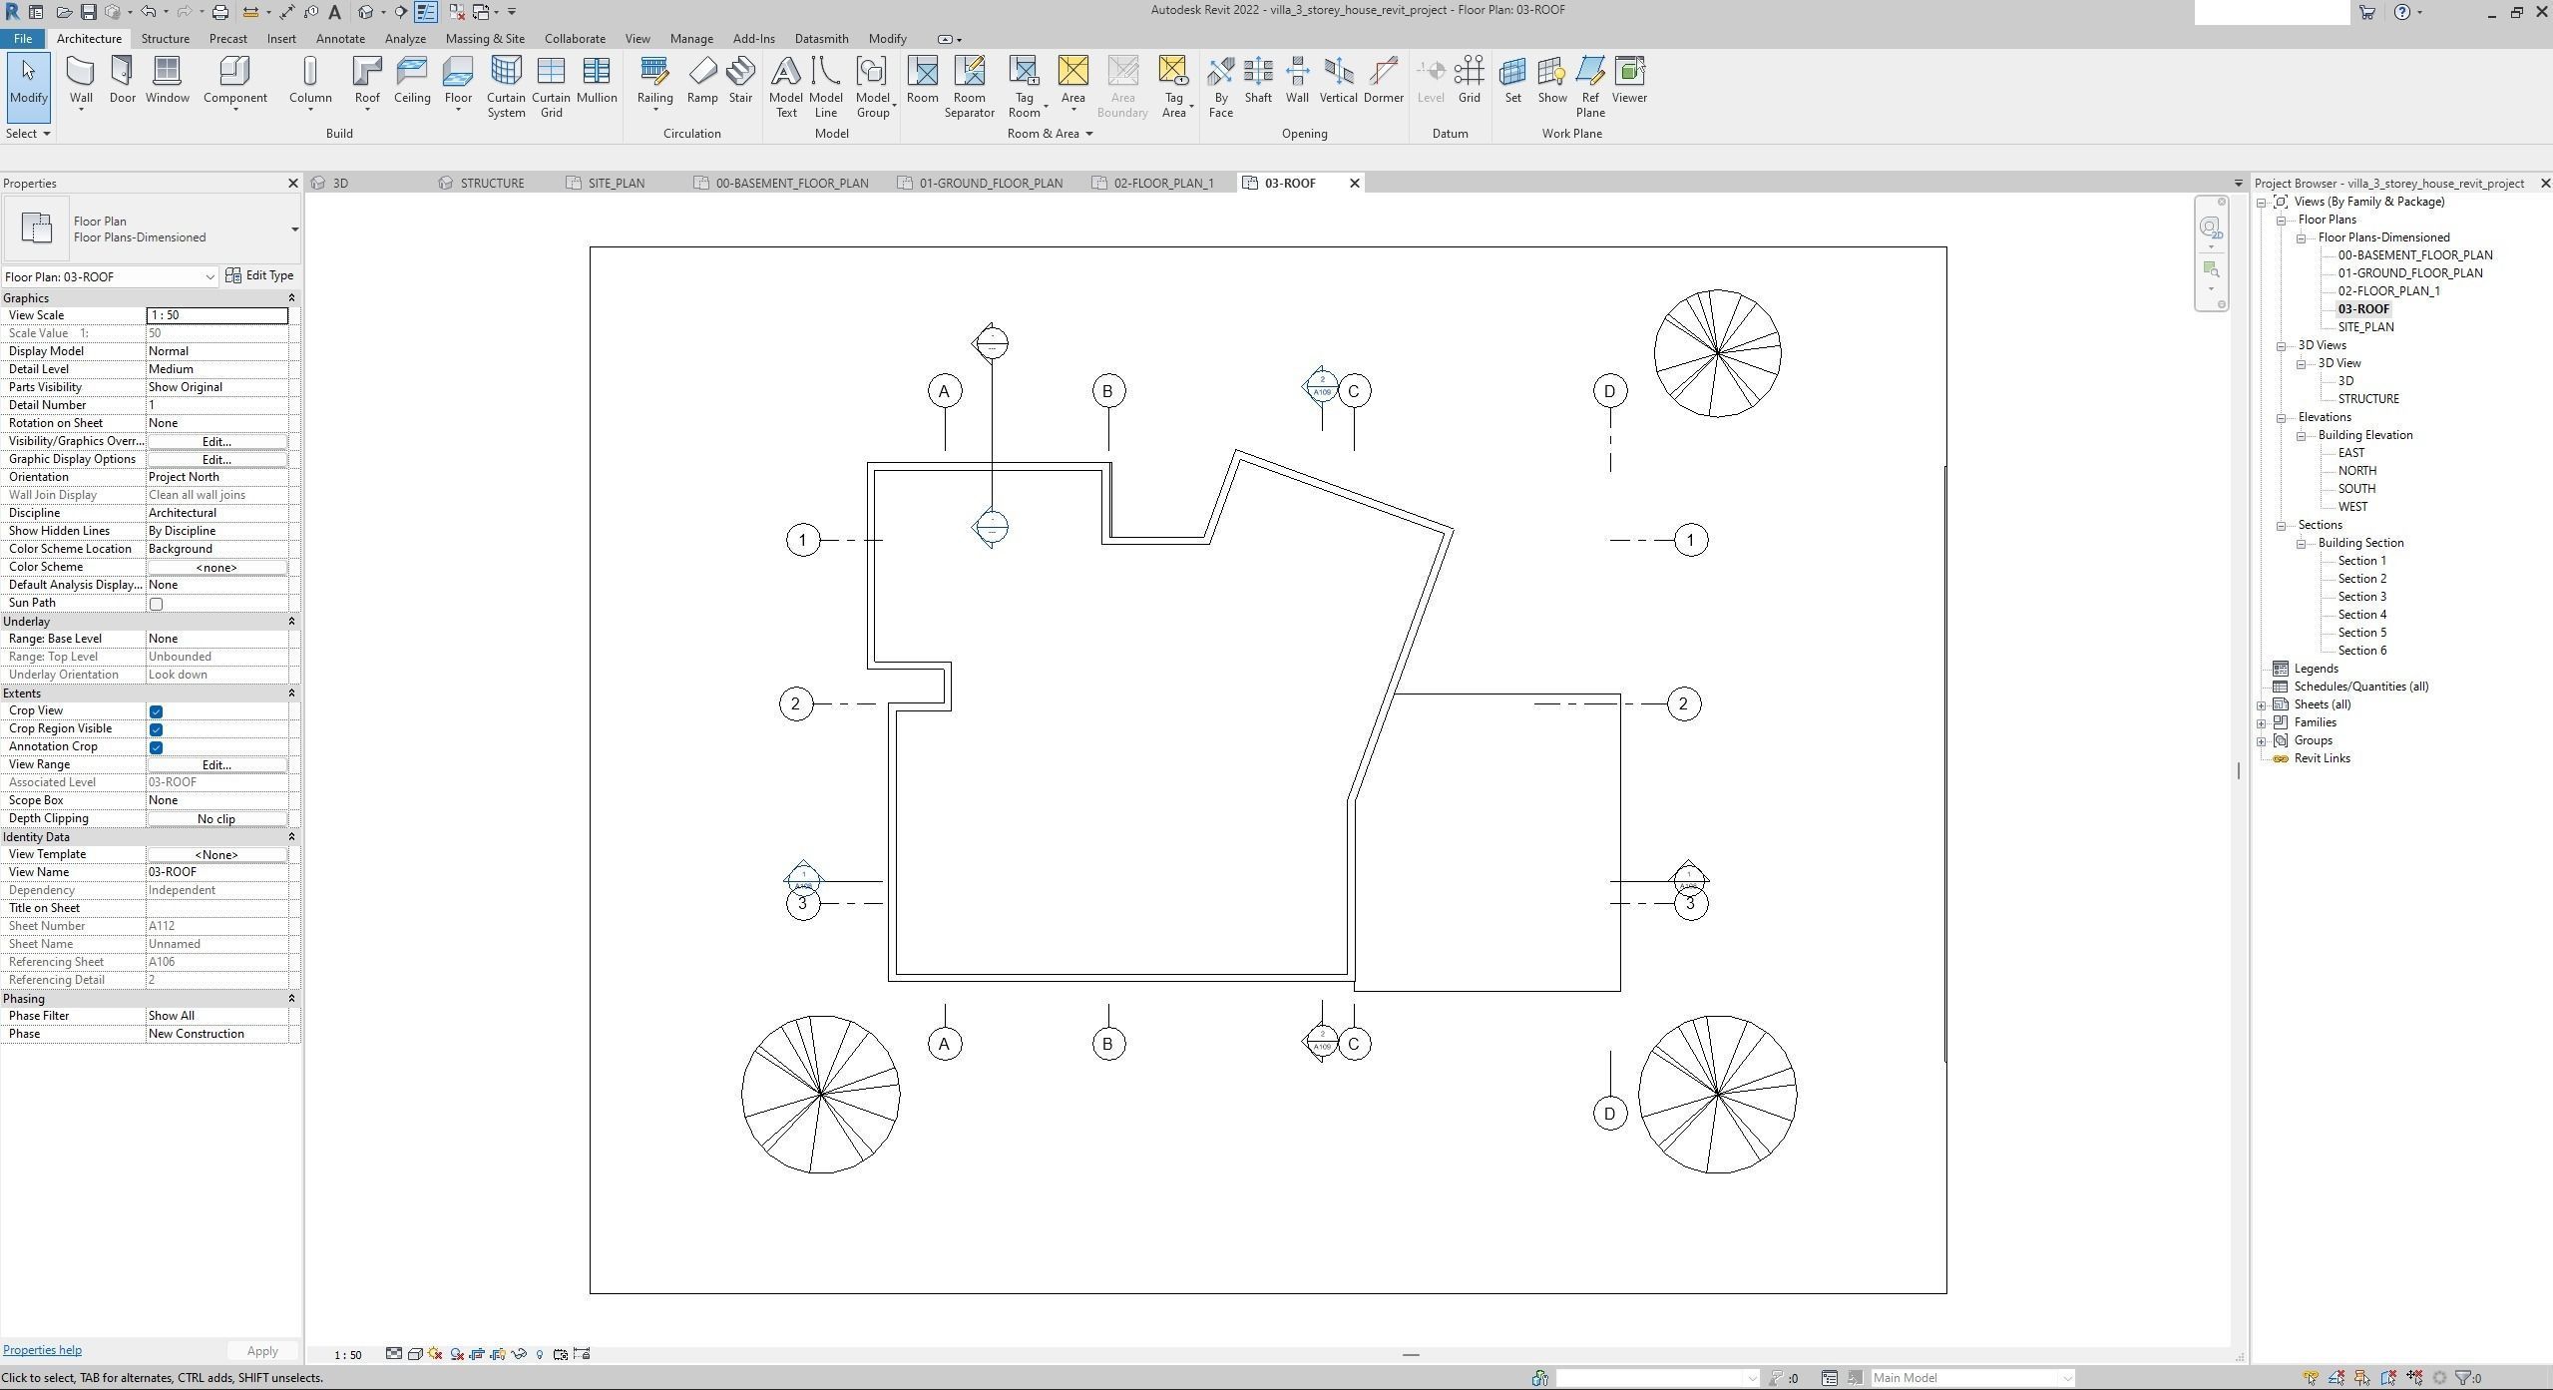
Task: Click the Room Separator tool
Action: click(x=969, y=86)
